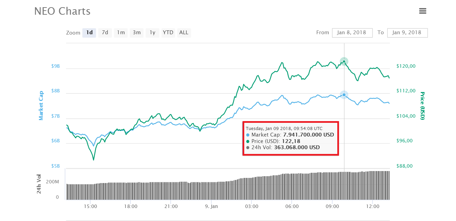Click the Price (USD) axis label

[422, 105]
